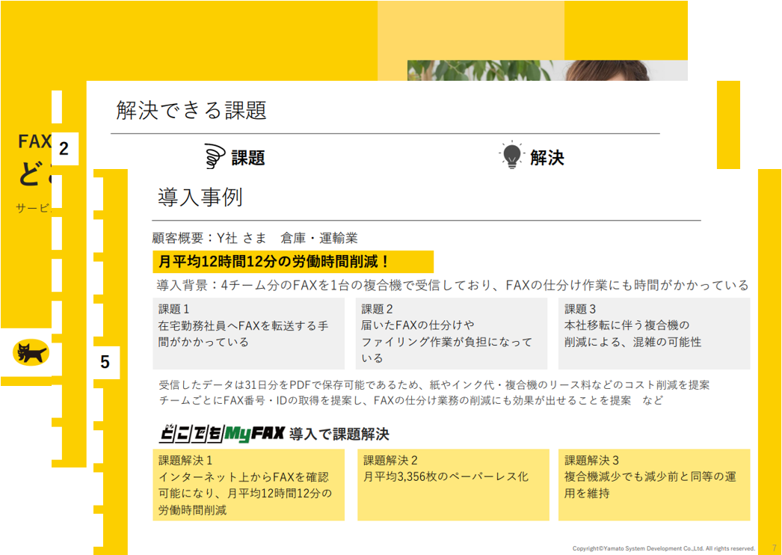Select the slide number badge 2
The image size is (782, 555).
coord(64,149)
